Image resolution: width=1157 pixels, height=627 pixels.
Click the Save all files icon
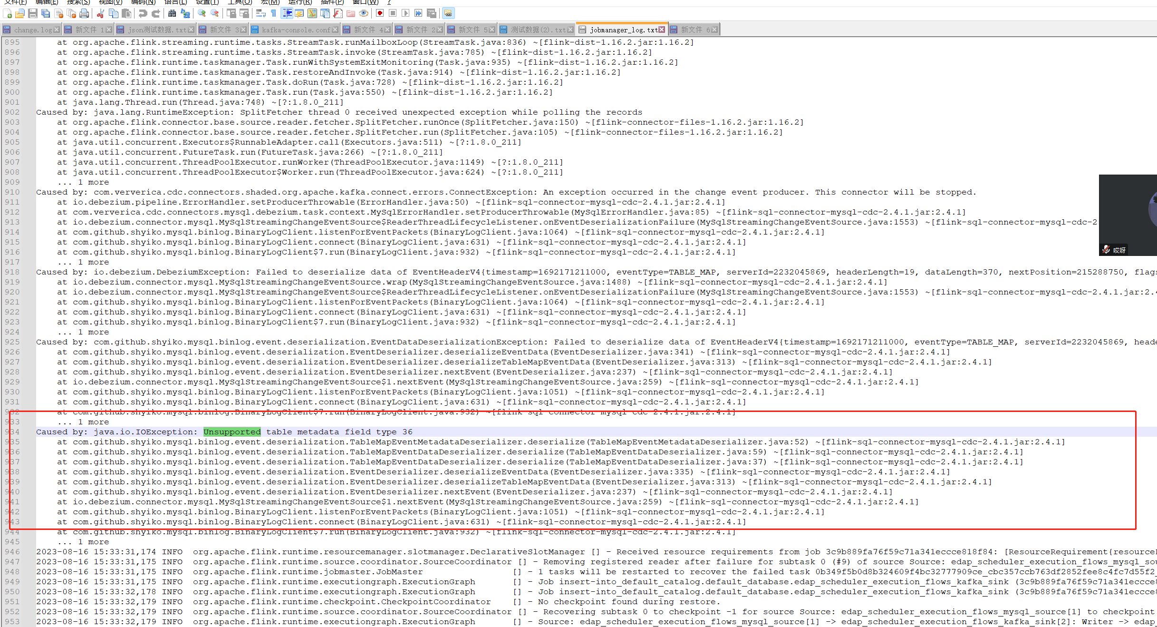[46, 13]
